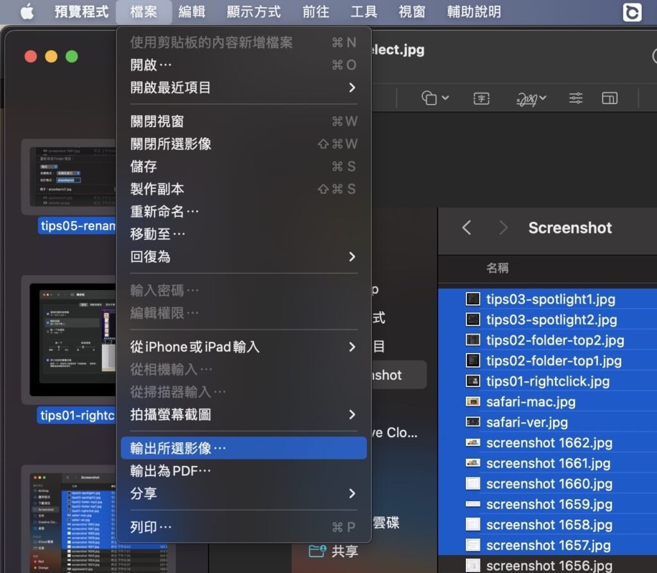Image resolution: width=657 pixels, height=573 pixels.
Task: Open the 編輯 menu in menu bar
Action: coord(192,12)
